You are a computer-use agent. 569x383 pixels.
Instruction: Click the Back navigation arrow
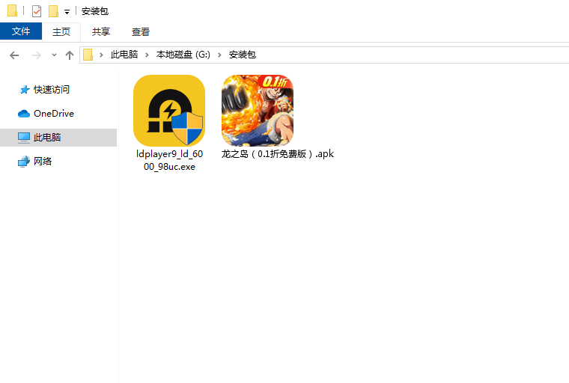tap(14, 55)
